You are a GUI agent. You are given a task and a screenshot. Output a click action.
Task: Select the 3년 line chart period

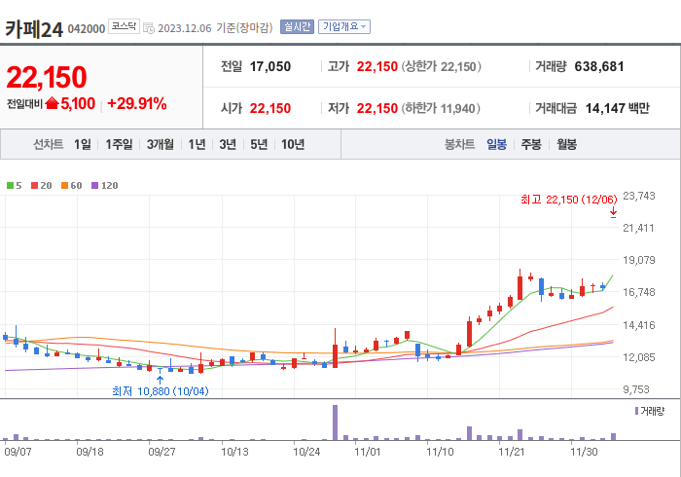pos(228,144)
